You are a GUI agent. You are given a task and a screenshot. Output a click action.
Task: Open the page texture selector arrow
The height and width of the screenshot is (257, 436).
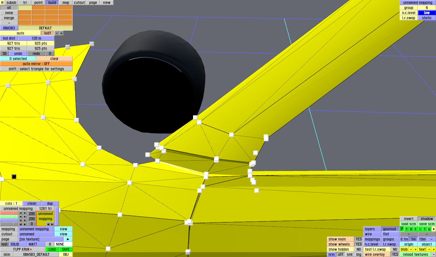[68, 239]
